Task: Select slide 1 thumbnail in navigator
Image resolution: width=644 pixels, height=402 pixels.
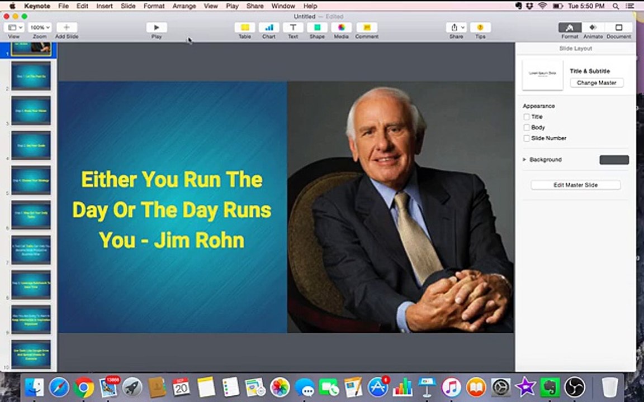Action: pos(31,49)
